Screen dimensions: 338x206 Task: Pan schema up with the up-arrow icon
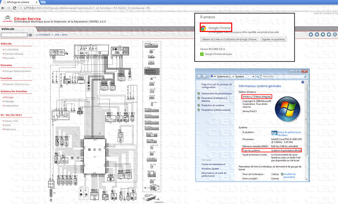311,34
